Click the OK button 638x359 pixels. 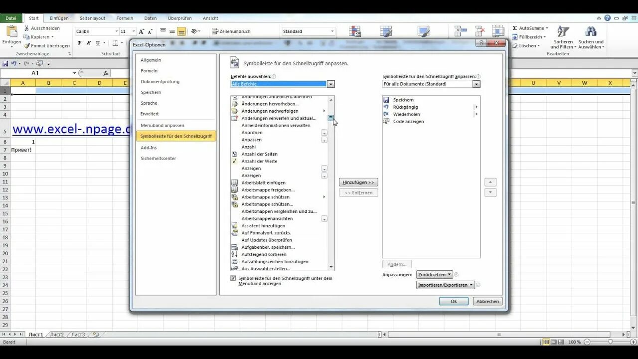(x=454, y=301)
